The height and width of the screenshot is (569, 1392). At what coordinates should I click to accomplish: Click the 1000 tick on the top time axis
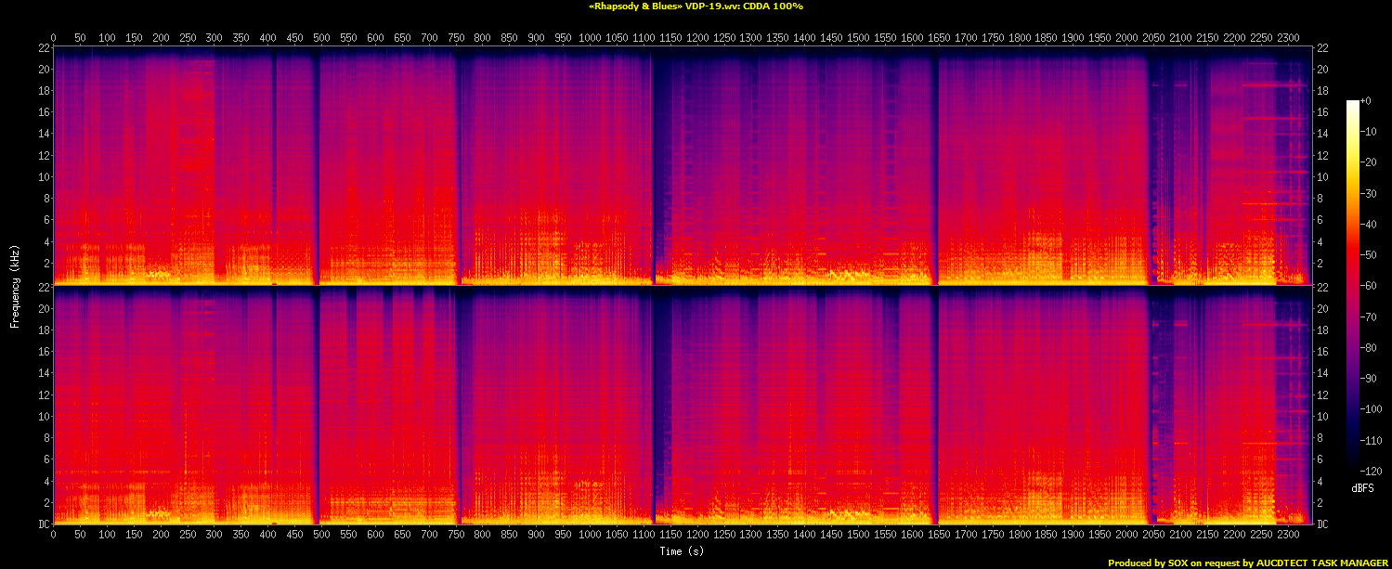coord(591,38)
